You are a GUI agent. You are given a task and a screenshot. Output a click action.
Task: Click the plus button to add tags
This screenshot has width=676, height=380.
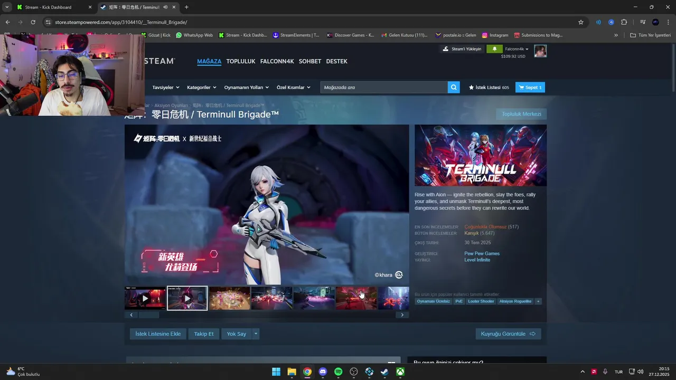(x=538, y=301)
